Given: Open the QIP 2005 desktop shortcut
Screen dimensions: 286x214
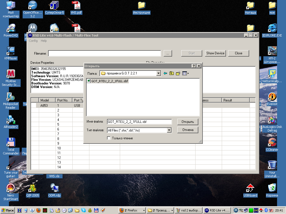Looking at the screenshot, I should point(33,191).
